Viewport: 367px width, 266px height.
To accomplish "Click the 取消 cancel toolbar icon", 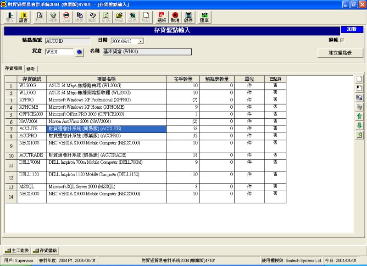I will 175,17.
